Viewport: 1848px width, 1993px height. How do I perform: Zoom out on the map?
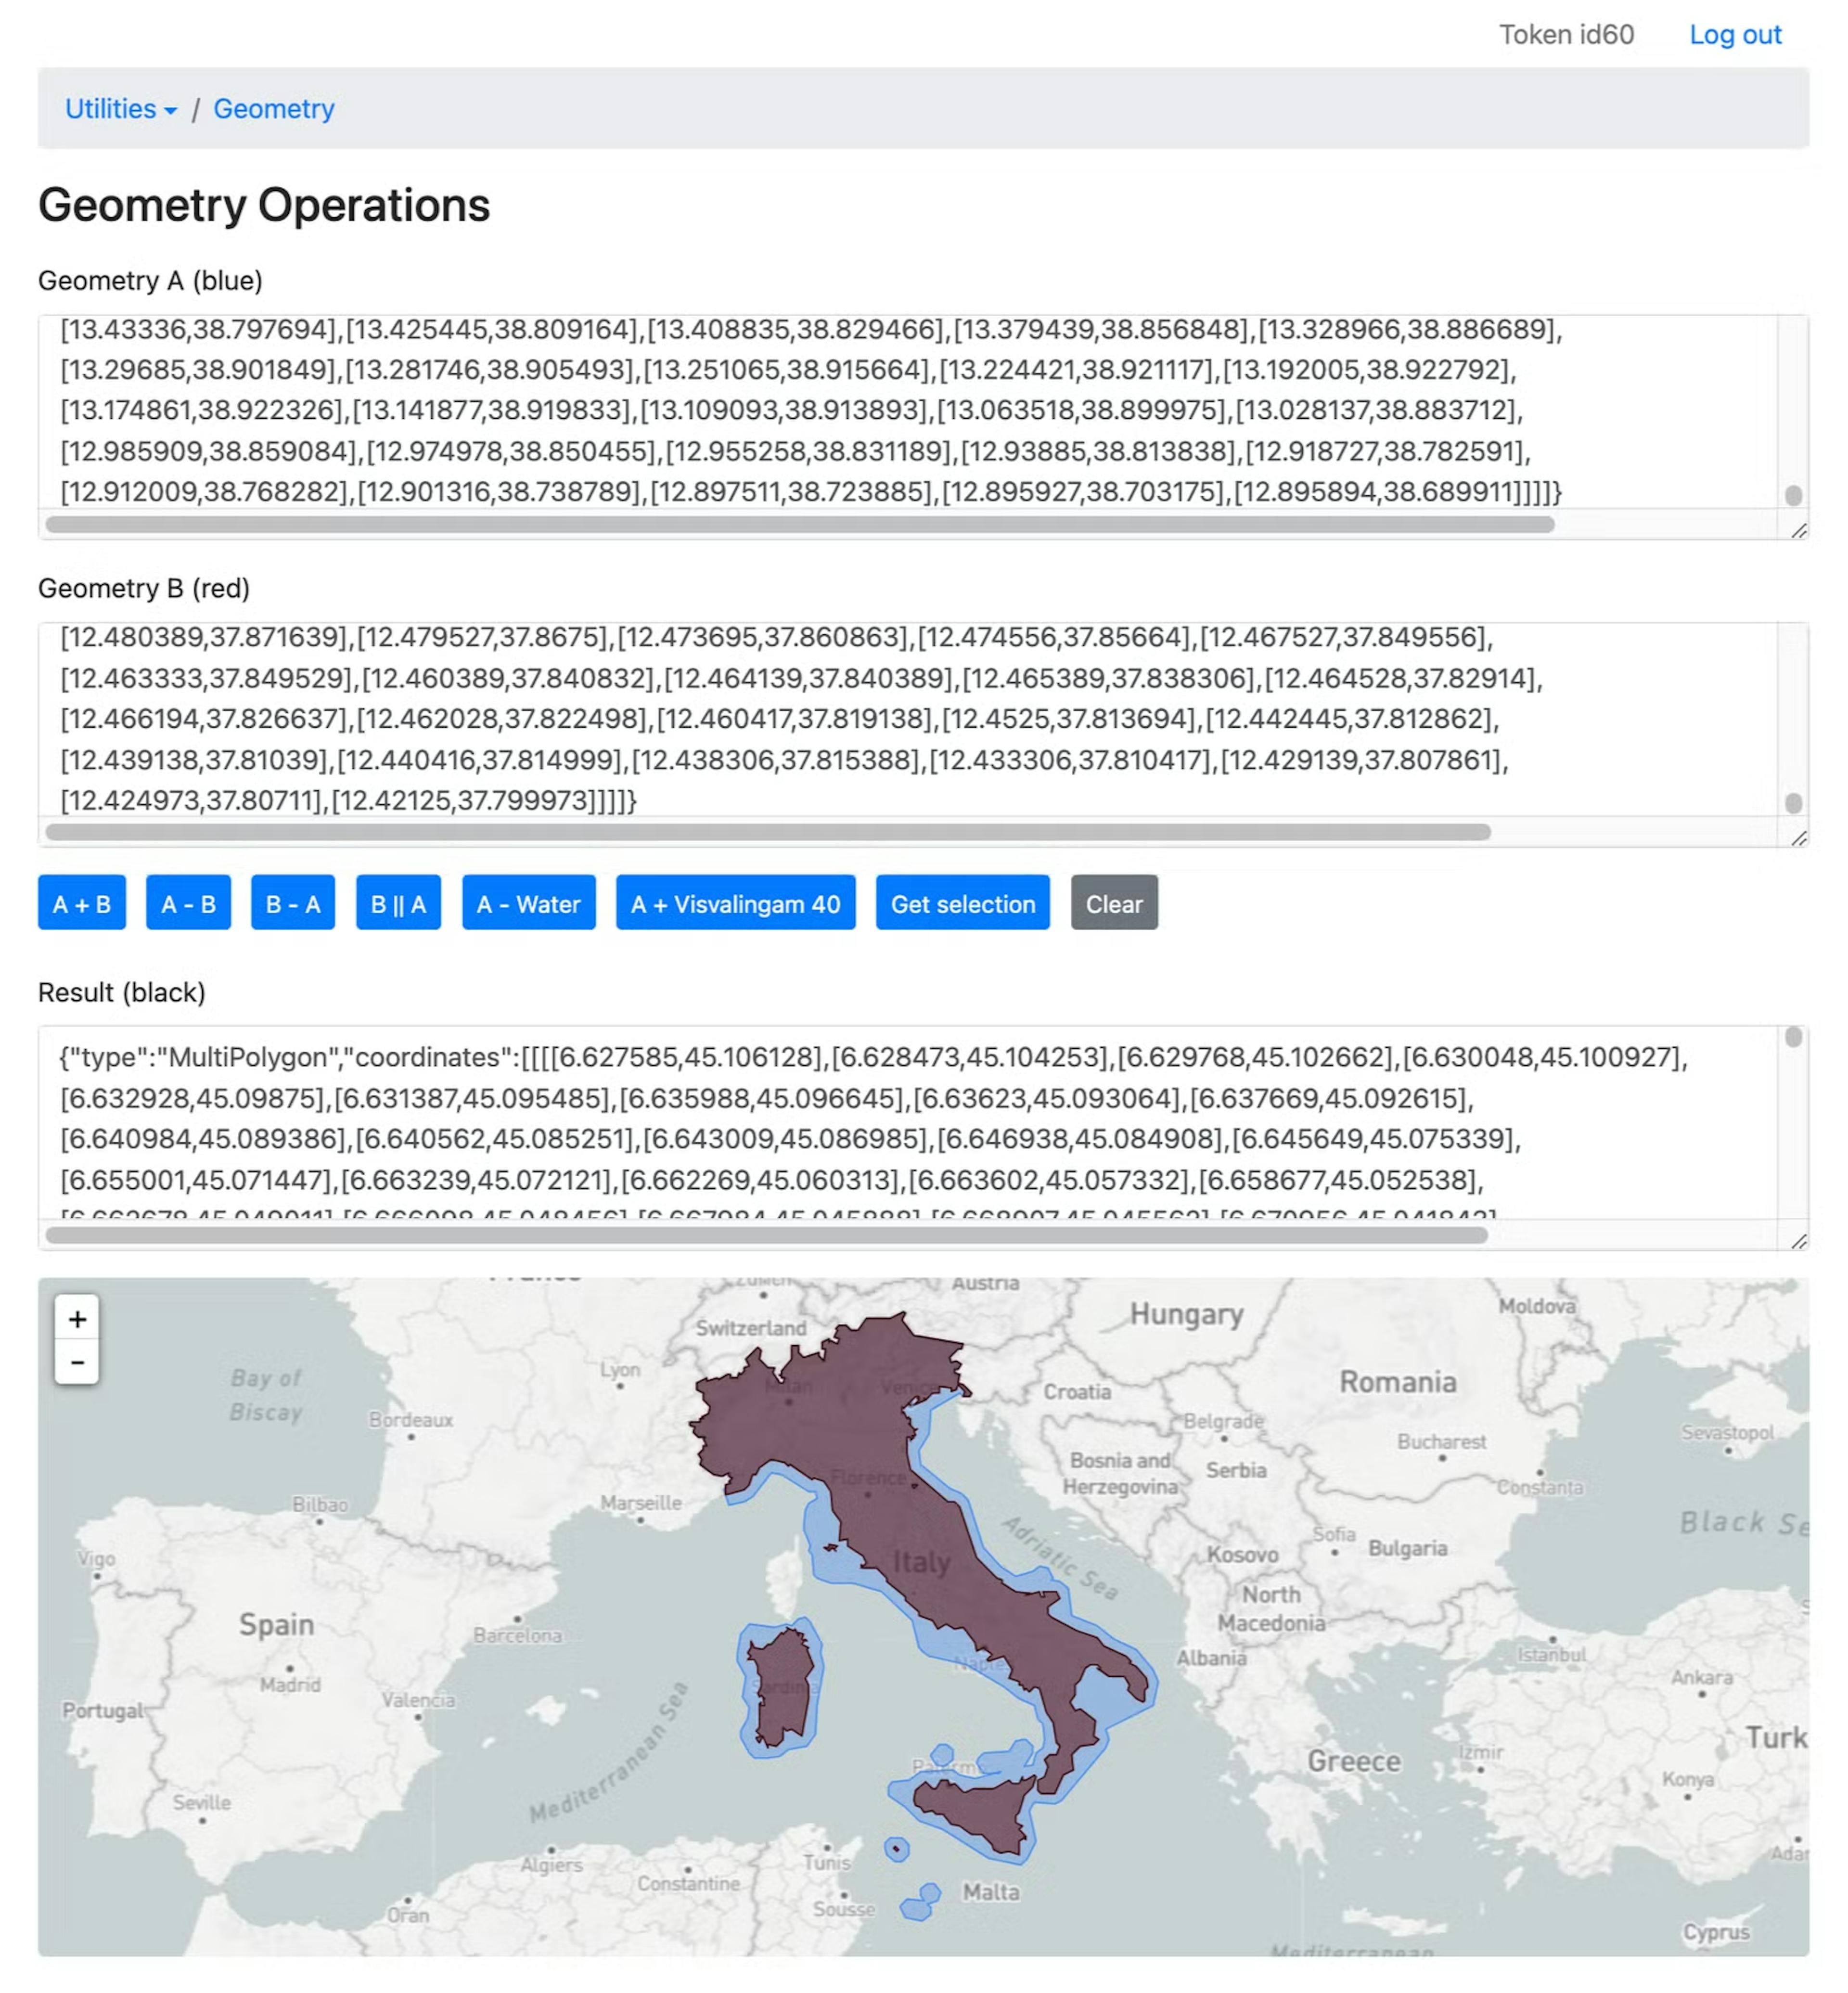[77, 1362]
